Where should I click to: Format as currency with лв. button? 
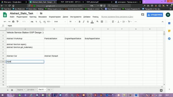click(32, 22)
